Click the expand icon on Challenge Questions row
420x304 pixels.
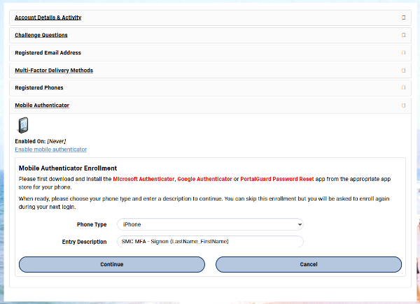point(403,35)
